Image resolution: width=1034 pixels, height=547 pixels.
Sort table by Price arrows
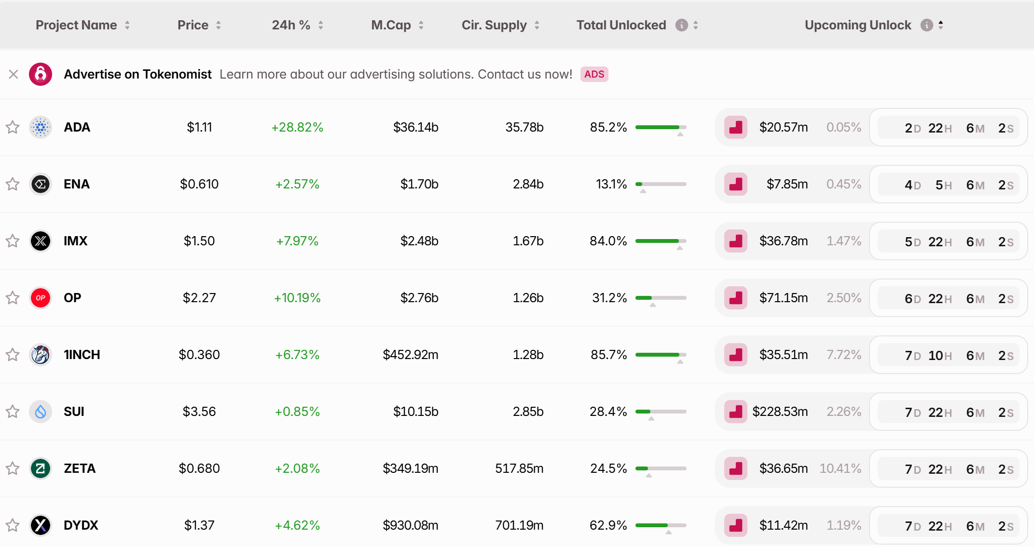click(219, 25)
